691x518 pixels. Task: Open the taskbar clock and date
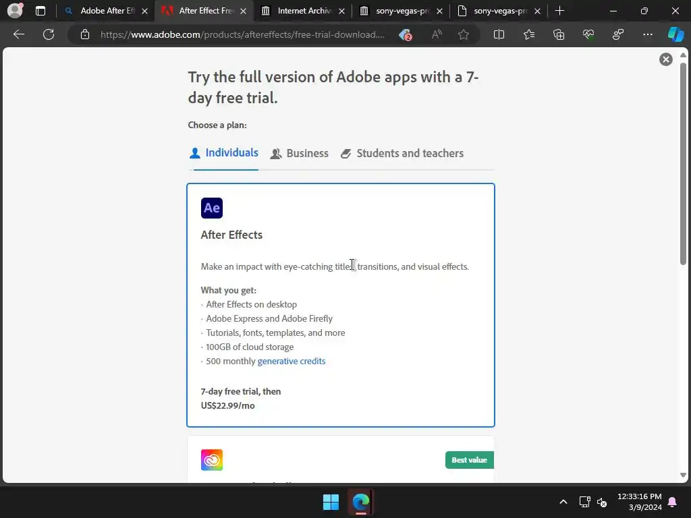pos(640,502)
